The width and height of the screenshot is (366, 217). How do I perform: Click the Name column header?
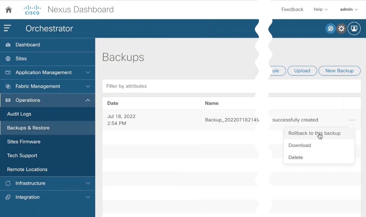click(212, 103)
